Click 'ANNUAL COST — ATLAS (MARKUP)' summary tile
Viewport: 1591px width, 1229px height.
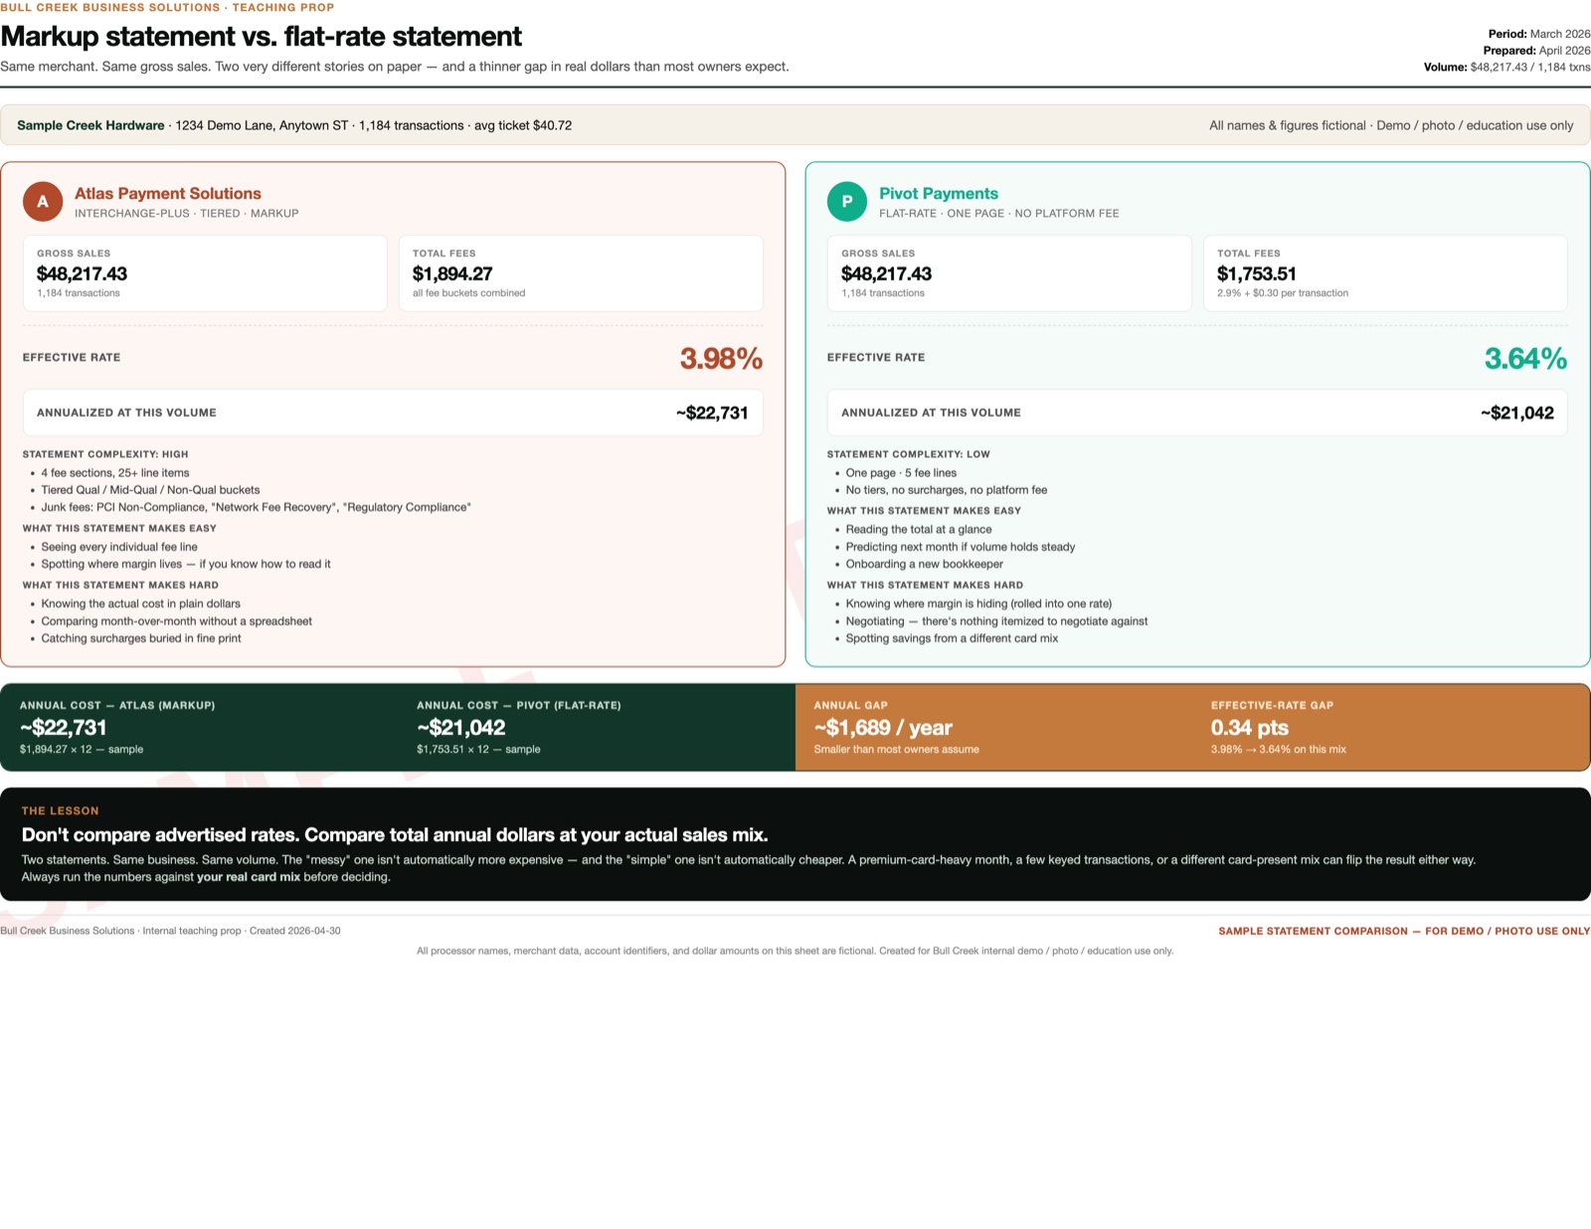(x=199, y=727)
